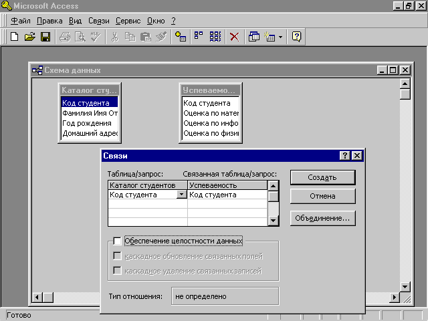This screenshot has width=428, height=321.
Task: Save layout with the floppy disk icon
Action: pos(45,36)
